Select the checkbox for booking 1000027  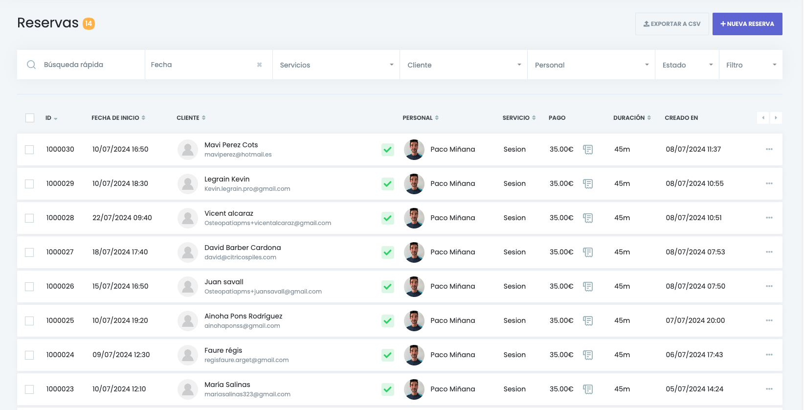pos(30,252)
